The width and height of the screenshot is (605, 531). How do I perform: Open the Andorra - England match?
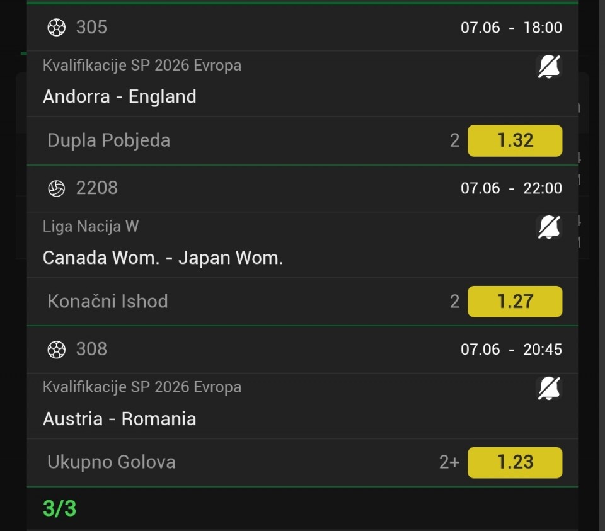(120, 96)
